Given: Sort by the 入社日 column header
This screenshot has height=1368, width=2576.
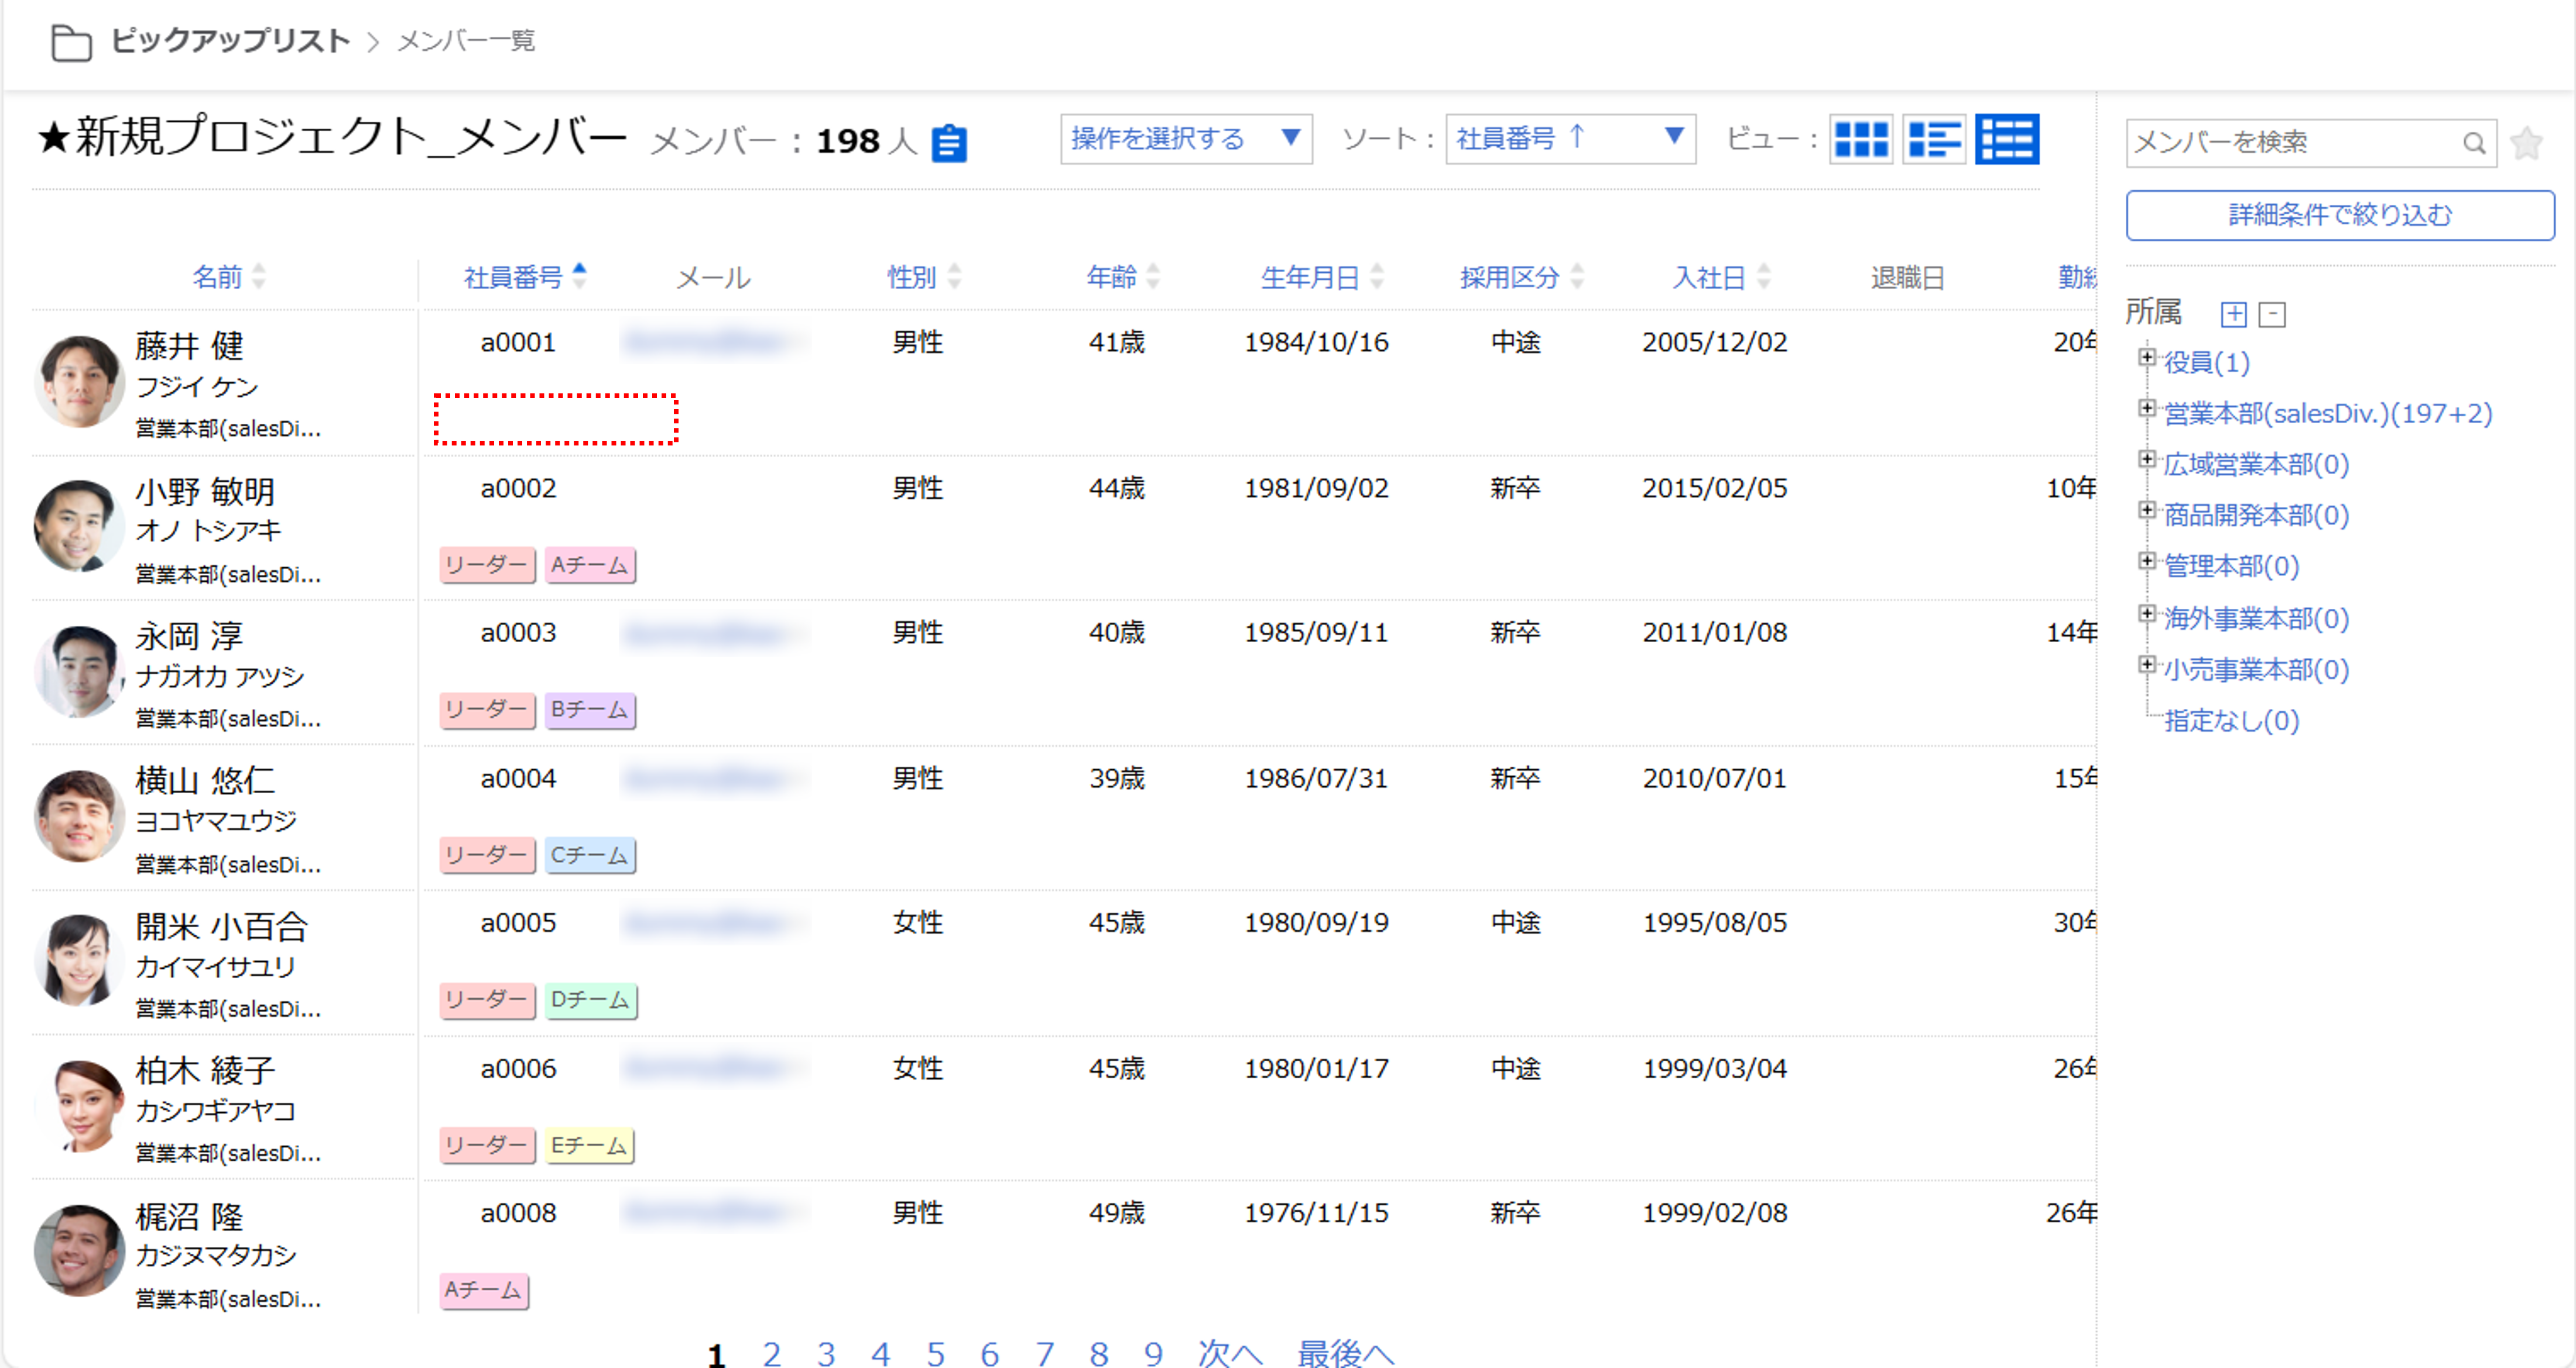Looking at the screenshot, I should point(1709,277).
